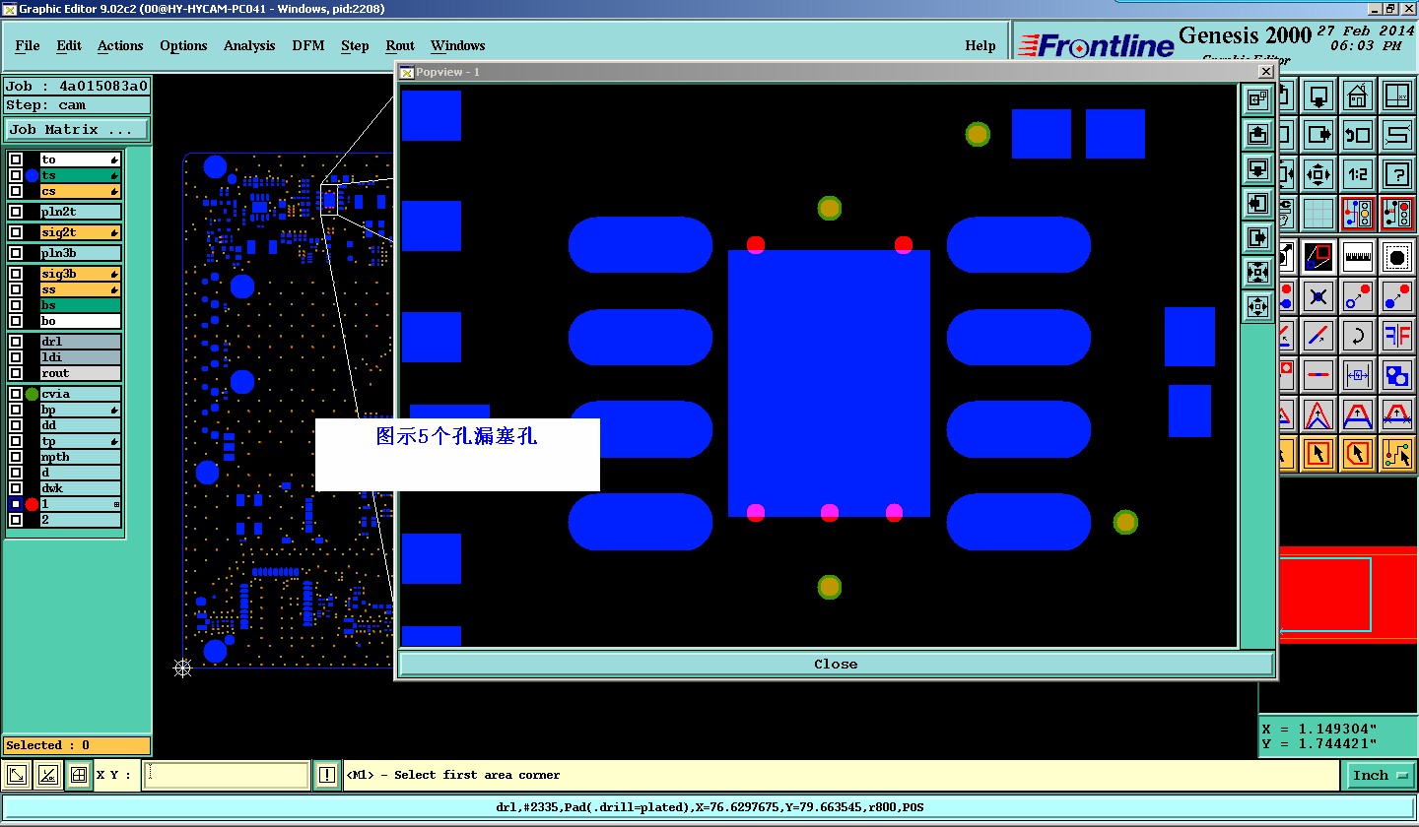The width and height of the screenshot is (1419, 827).
Task: Toggle the checkbox for layer to
Action: click(16, 159)
